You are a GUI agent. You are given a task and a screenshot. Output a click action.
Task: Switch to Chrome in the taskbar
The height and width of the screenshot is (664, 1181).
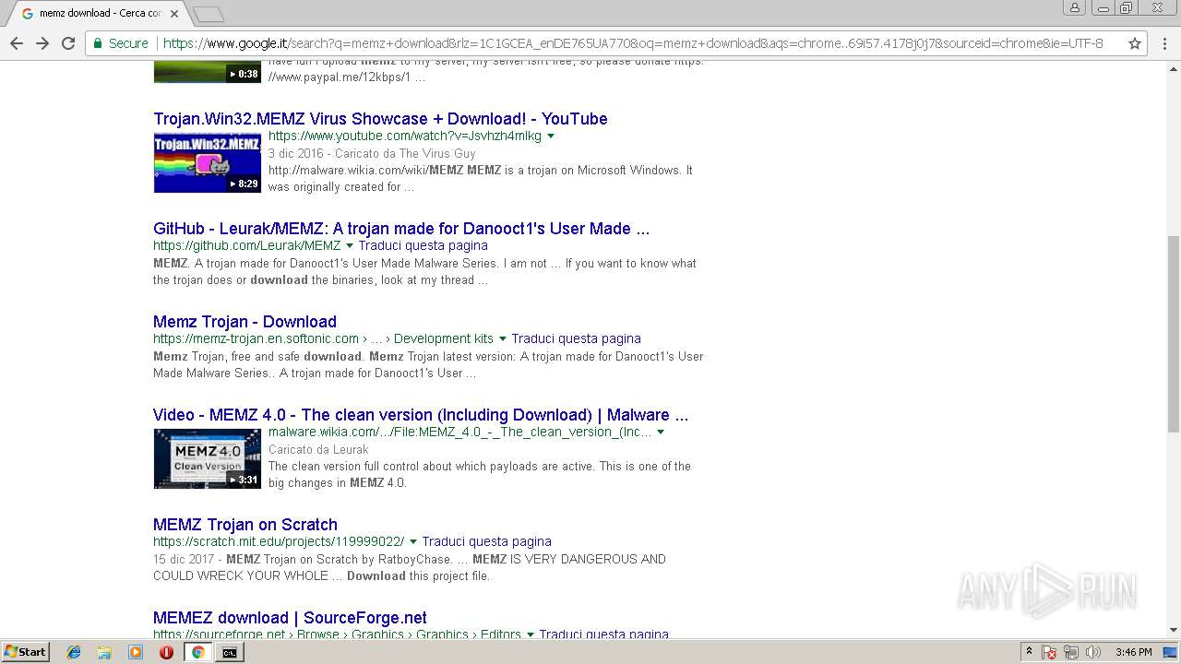[x=197, y=652]
